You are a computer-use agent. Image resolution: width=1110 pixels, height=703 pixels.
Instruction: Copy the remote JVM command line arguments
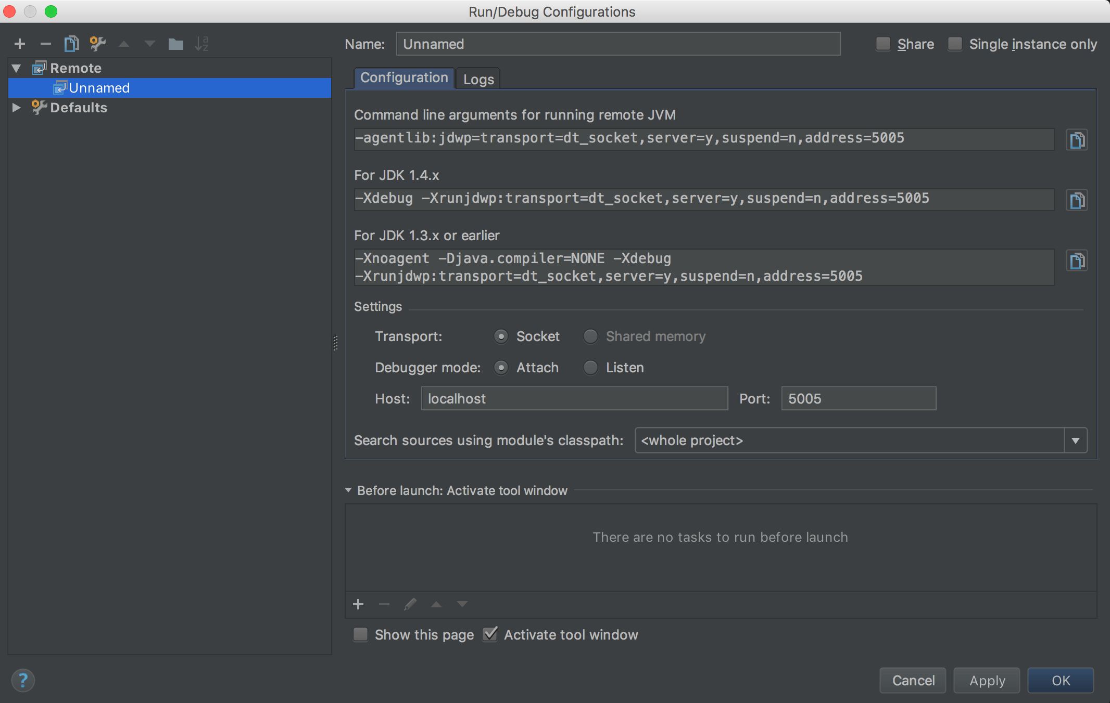pyautogui.click(x=1077, y=139)
